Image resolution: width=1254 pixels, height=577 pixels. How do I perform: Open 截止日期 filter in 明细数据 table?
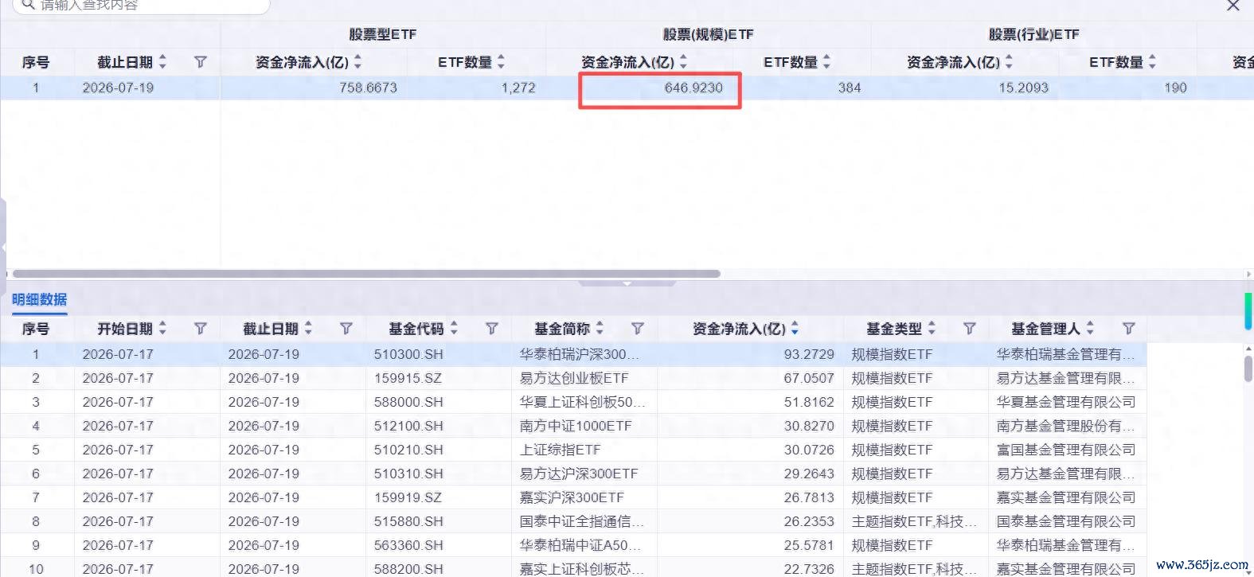(x=346, y=329)
